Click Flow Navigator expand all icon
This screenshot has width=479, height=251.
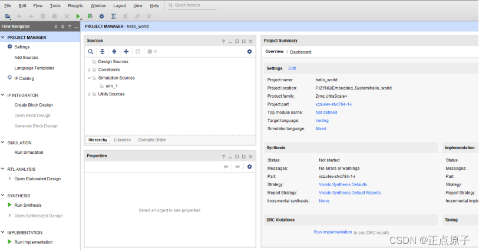click(62, 27)
